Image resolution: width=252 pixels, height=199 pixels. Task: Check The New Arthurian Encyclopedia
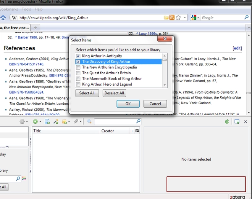pyautogui.click(x=78, y=67)
